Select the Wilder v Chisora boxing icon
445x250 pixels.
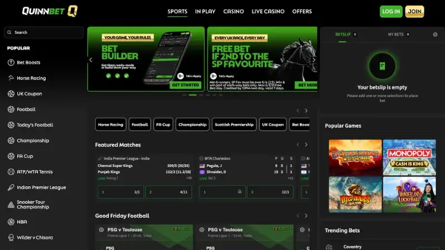(11, 238)
